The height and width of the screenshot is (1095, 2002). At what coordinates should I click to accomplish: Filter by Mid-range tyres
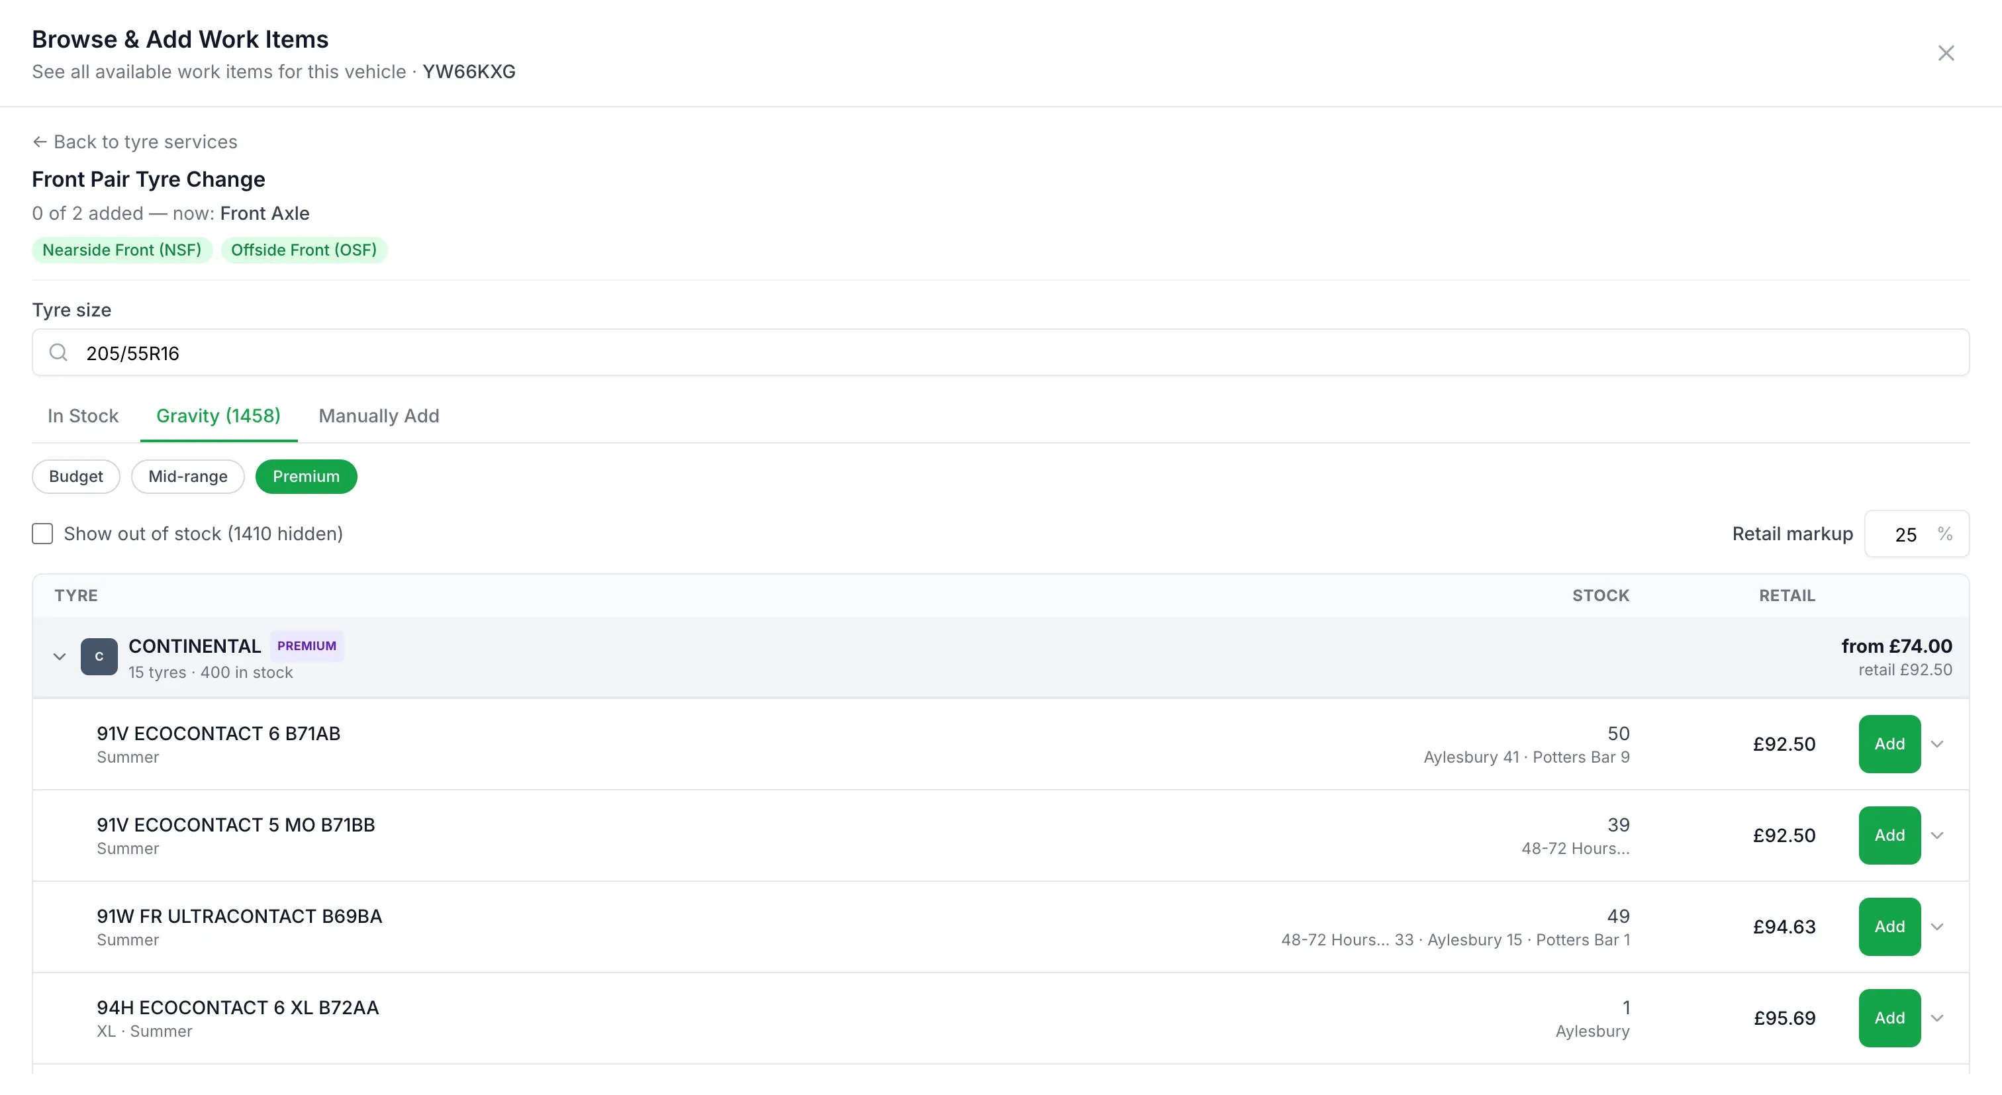tap(188, 477)
